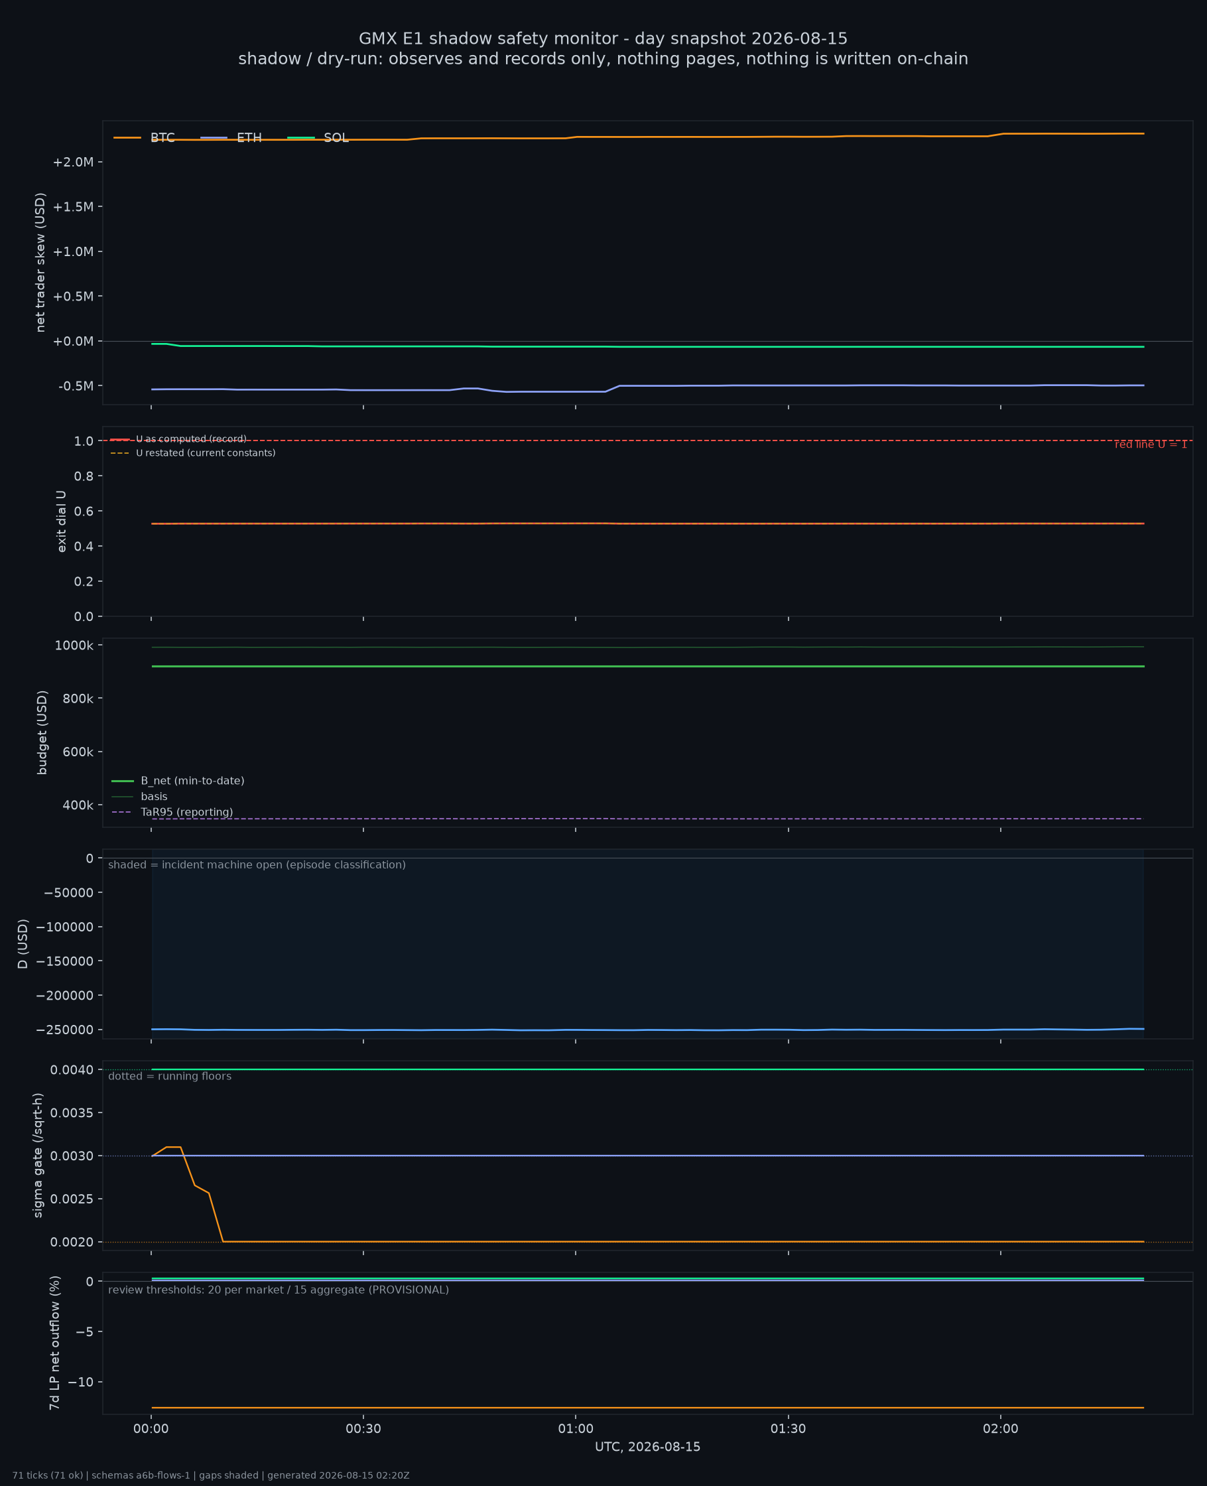This screenshot has width=1207, height=1486.
Task: Click the 'dotted = running floors' note
Action: [x=170, y=1076]
